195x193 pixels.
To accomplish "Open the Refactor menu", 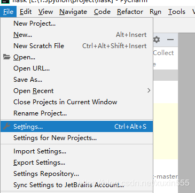I will [130, 12].
